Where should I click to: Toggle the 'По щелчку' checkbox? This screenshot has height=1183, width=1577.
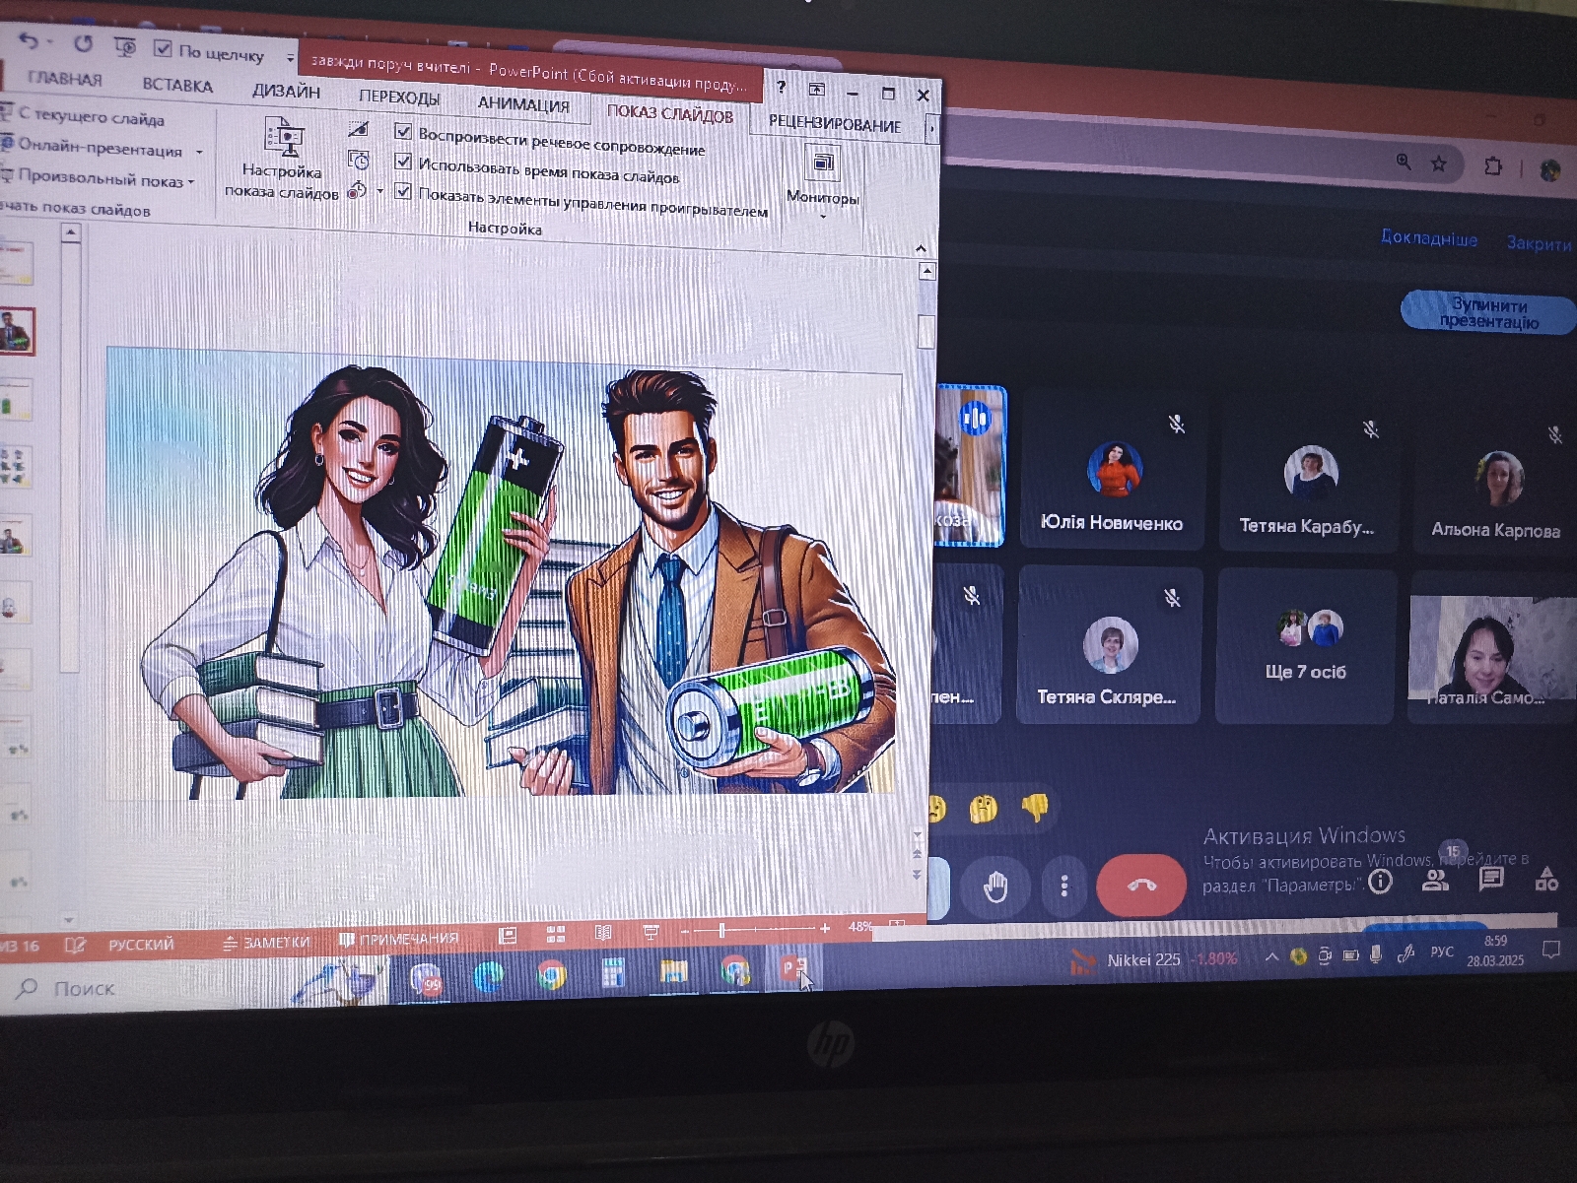[163, 47]
